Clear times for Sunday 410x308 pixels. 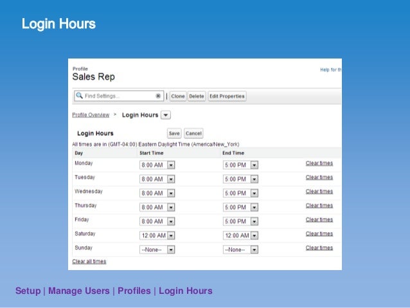pos(319,248)
